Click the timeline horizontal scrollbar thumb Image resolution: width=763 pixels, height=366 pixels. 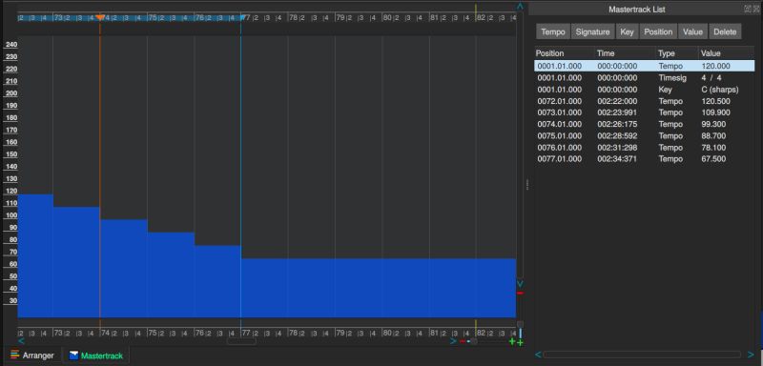[241, 341]
